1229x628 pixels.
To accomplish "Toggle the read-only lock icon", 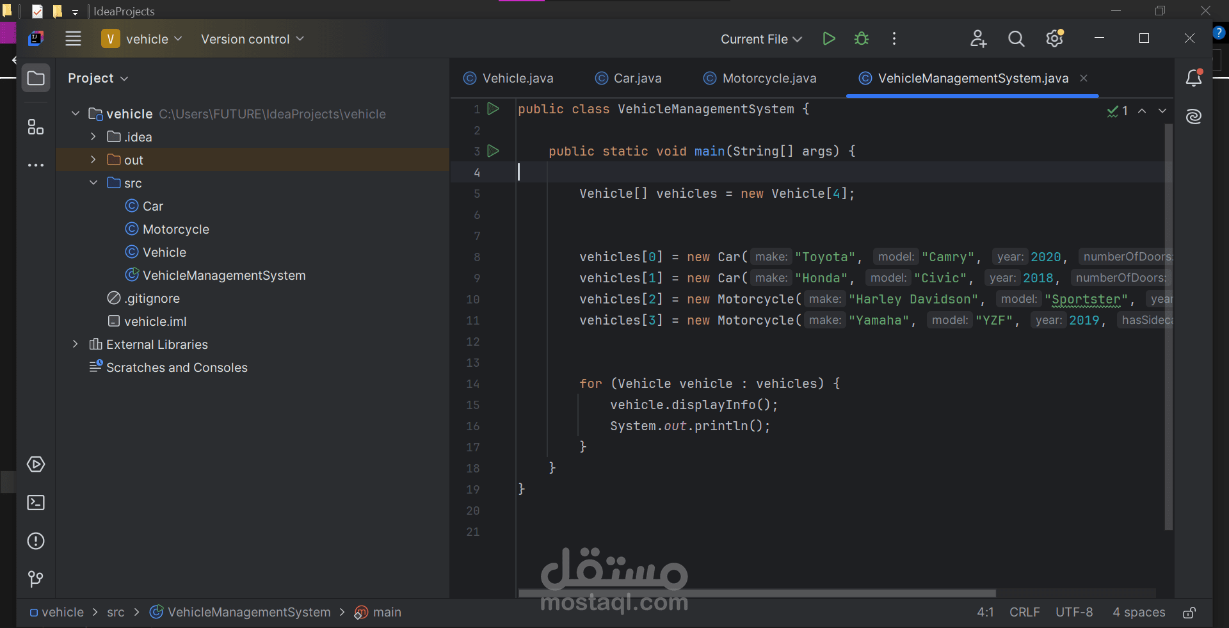I will 1189,613.
